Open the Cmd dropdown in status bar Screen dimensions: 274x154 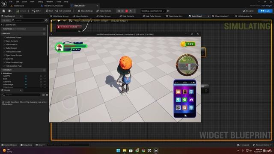point(40,145)
